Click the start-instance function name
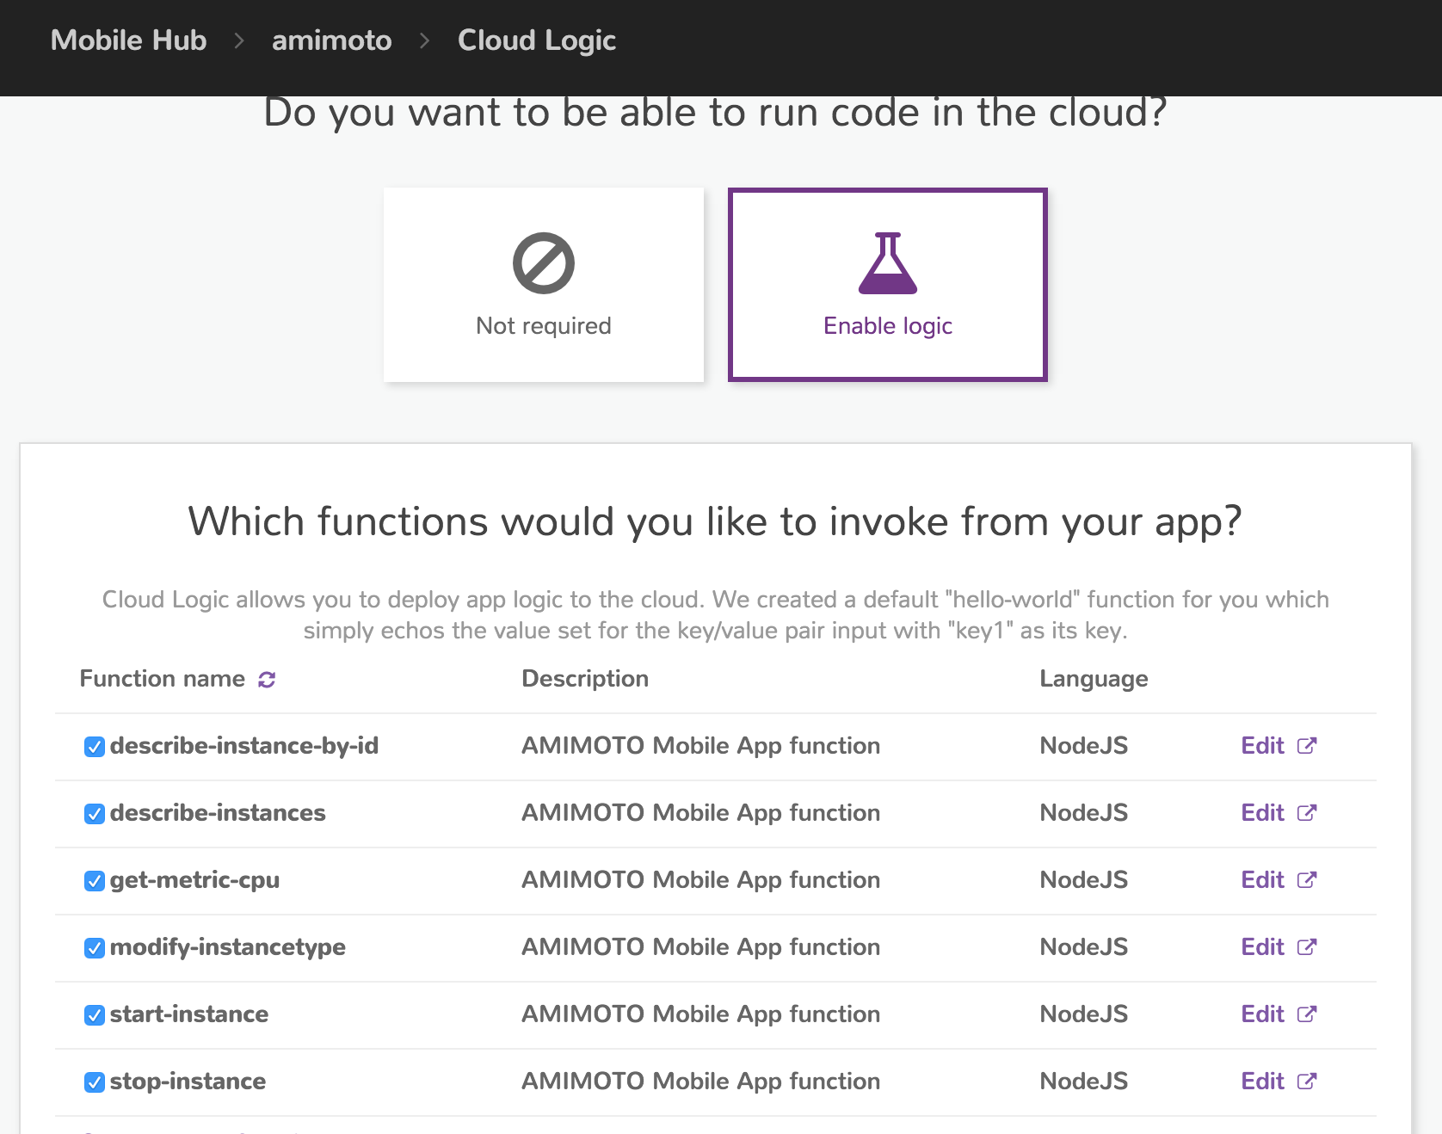The height and width of the screenshot is (1134, 1442). [189, 1014]
